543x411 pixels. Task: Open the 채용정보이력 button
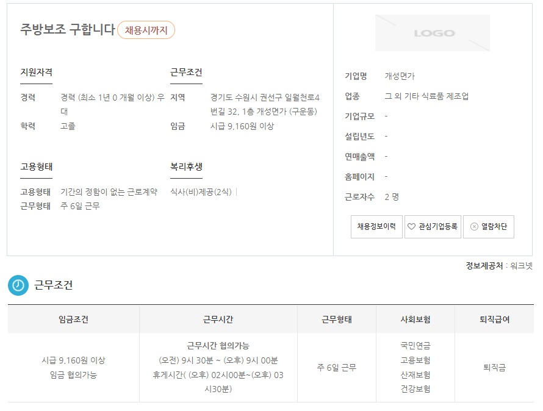point(376,227)
